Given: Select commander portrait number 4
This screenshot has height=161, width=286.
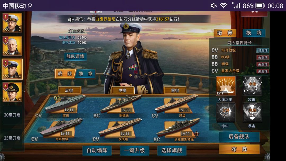Looking at the screenshot, I should coord(12,92).
